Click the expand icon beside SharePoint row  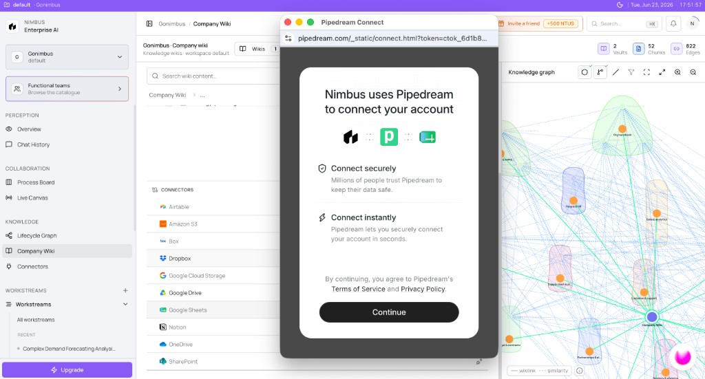(479, 362)
